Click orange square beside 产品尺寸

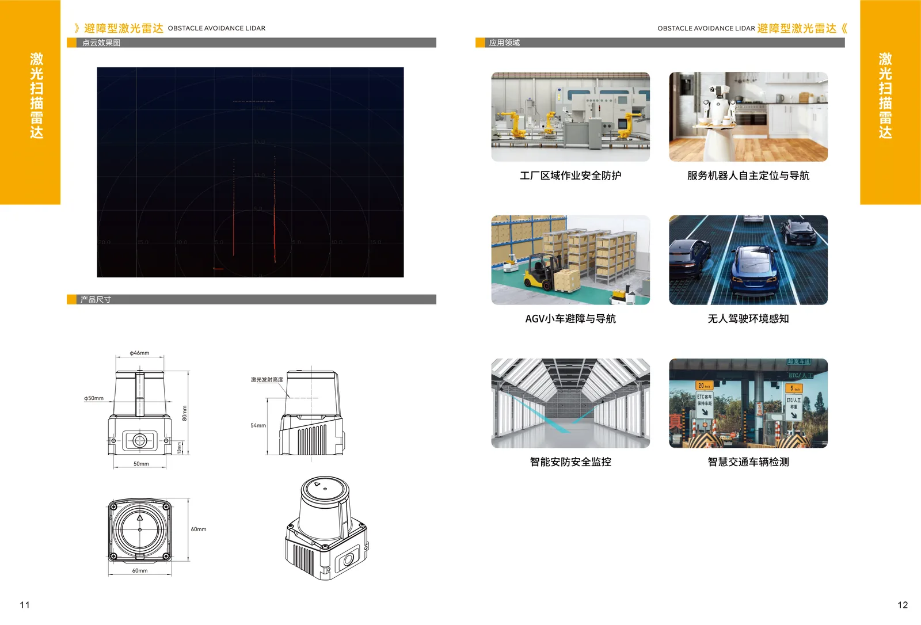71,299
